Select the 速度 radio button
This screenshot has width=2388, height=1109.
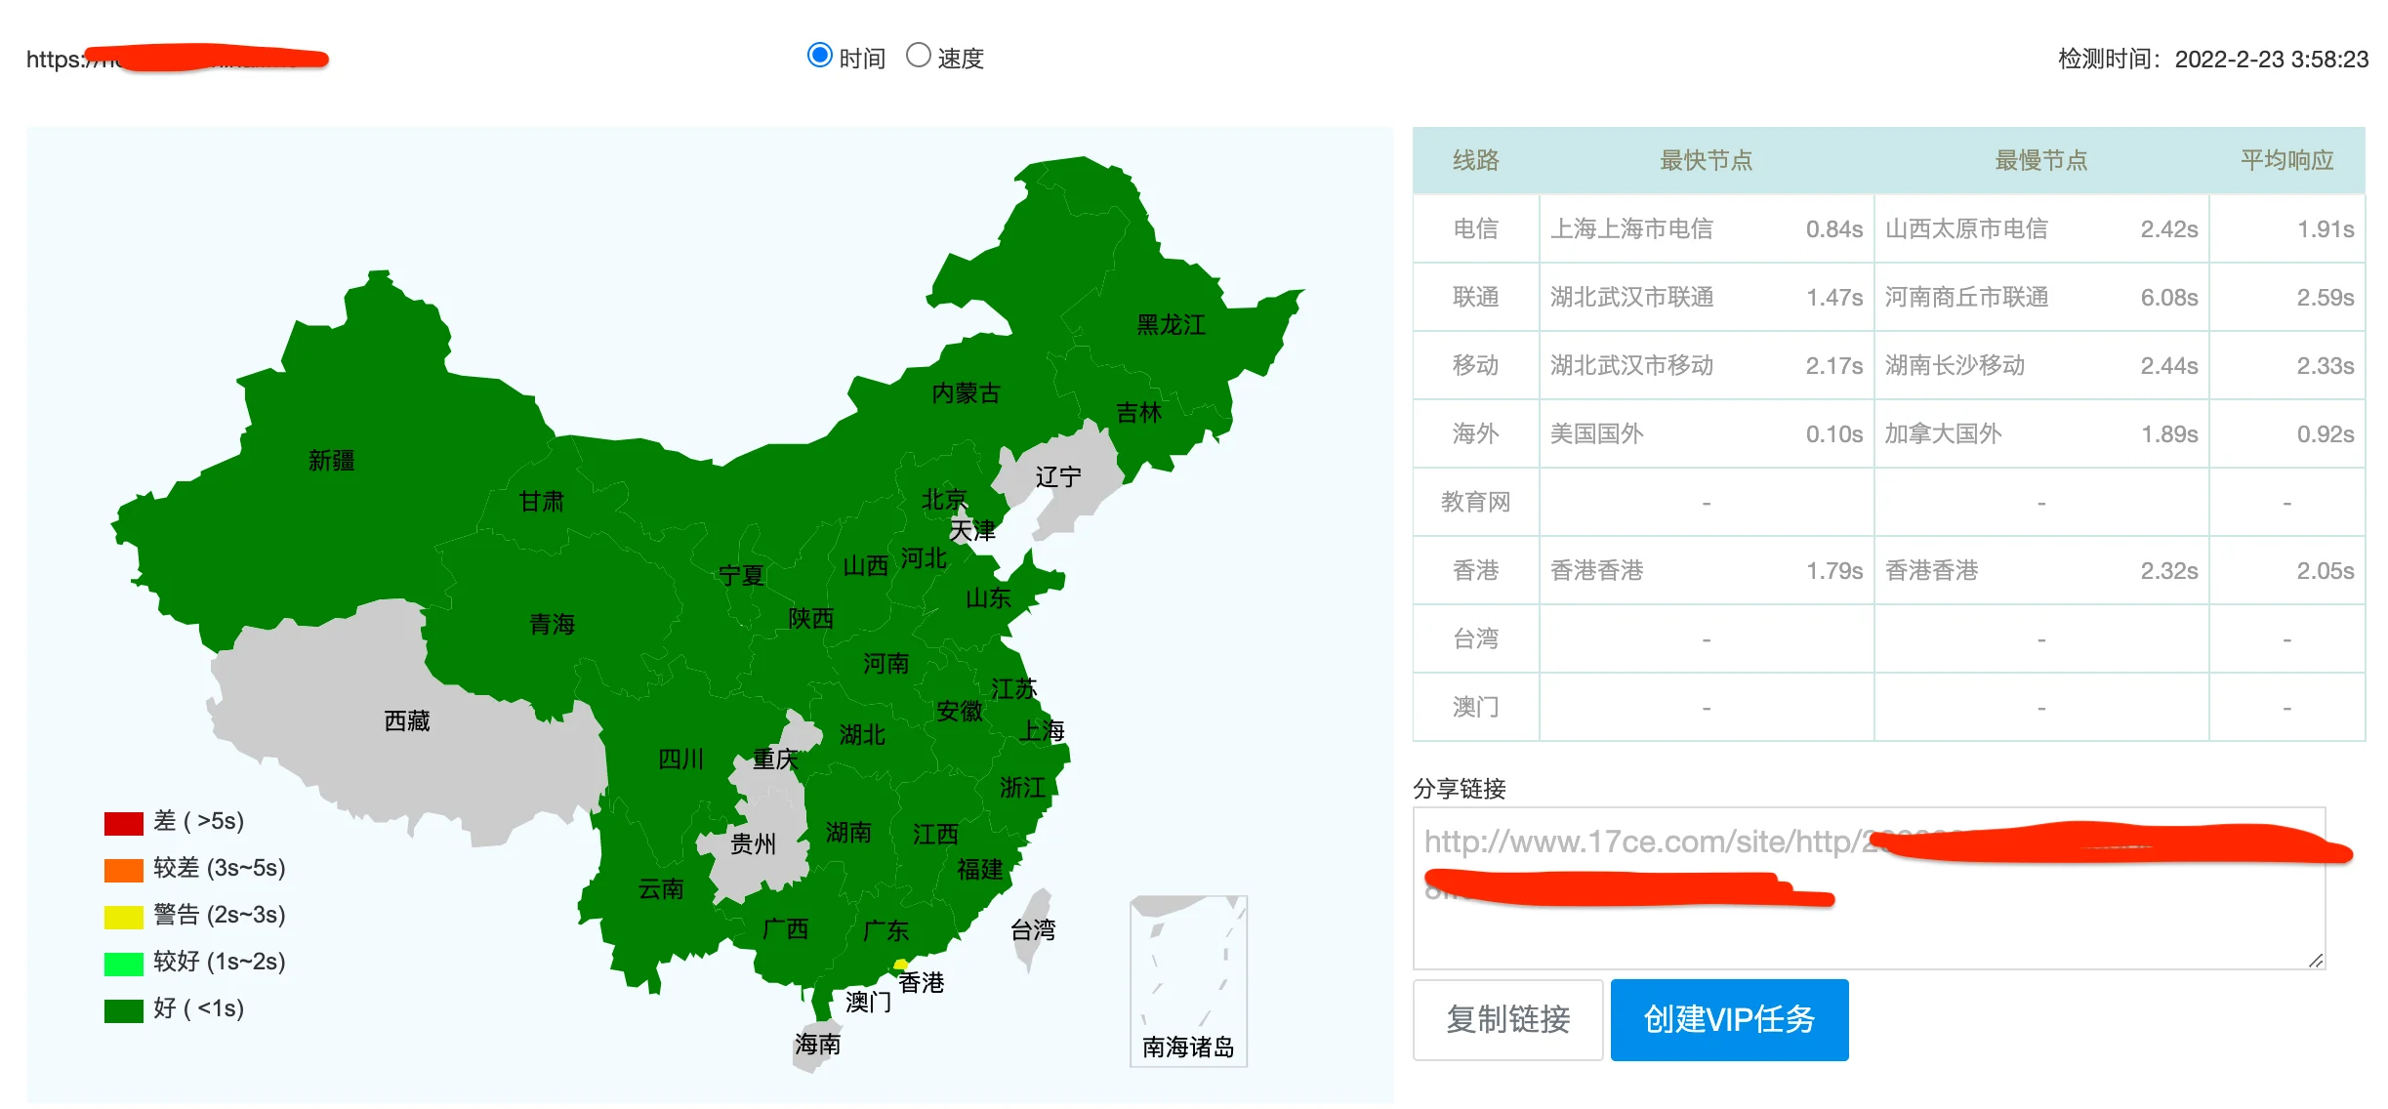918,56
